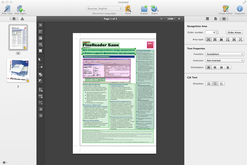Open the 100% zoom level dropdown
This screenshot has height=165, width=247.
pos(171,19)
